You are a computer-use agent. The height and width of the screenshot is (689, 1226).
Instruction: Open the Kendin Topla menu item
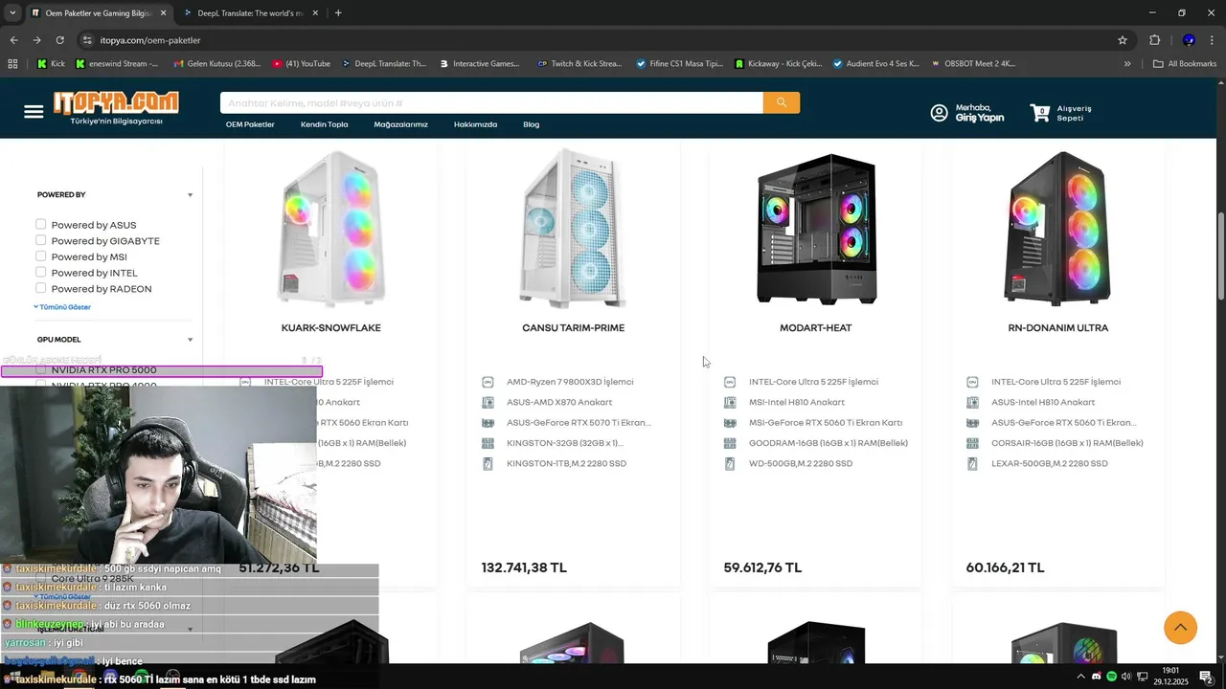pyautogui.click(x=324, y=124)
